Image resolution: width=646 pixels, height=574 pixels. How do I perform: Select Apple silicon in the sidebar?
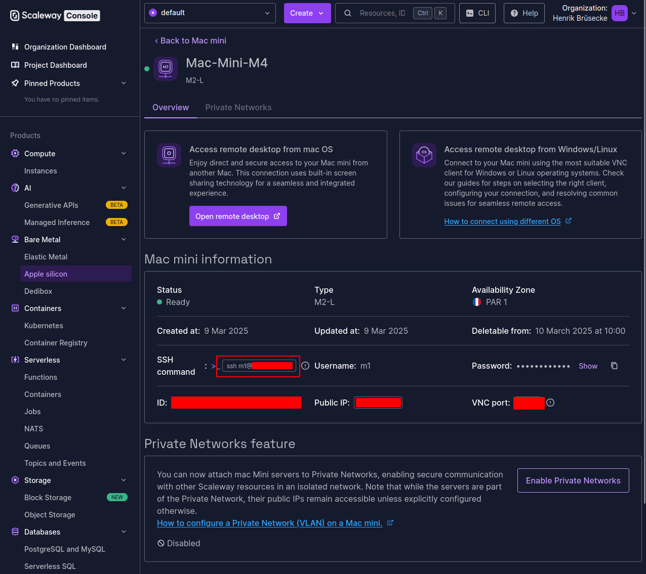tap(76, 274)
